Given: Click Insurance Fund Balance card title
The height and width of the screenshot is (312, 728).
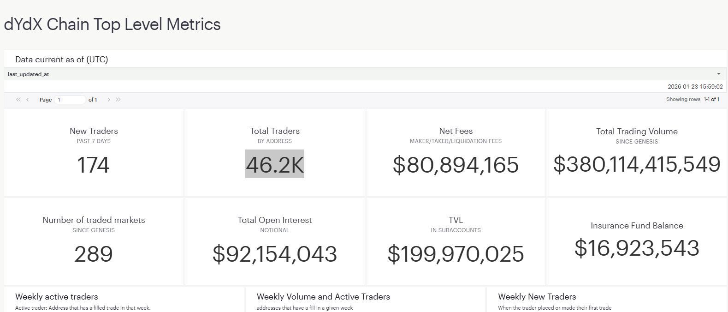Looking at the screenshot, I should coord(637,226).
